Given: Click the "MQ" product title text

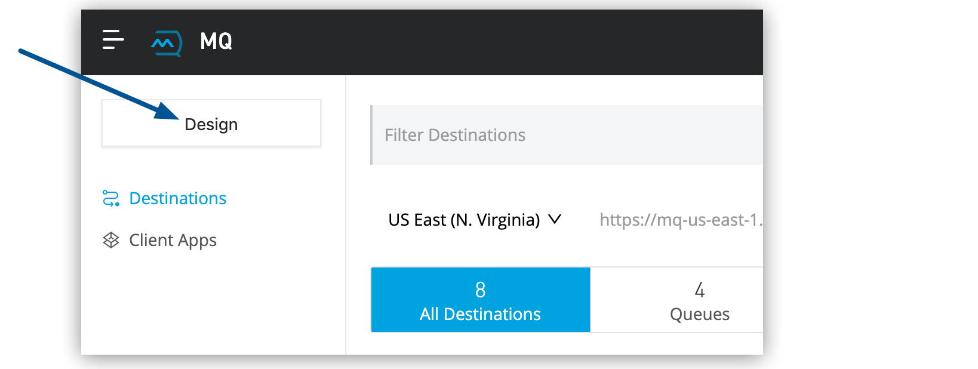Looking at the screenshot, I should [216, 41].
